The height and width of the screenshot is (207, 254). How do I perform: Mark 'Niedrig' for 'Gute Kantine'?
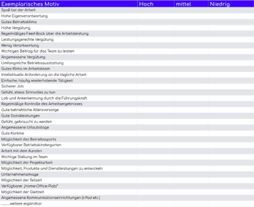(x=231, y=134)
